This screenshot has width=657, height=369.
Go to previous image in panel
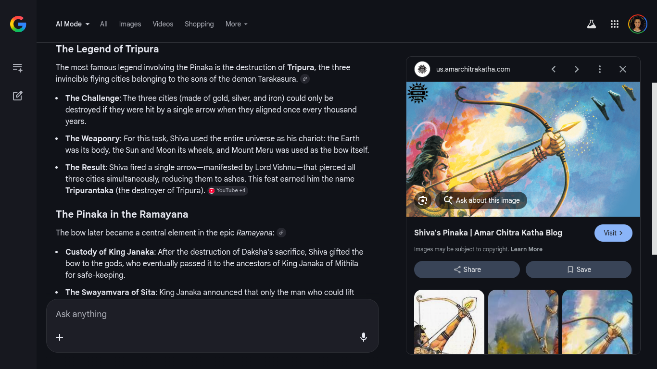pyautogui.click(x=554, y=69)
